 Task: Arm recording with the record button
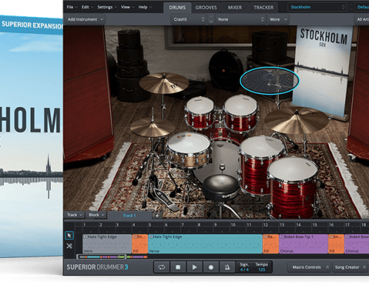point(211,267)
